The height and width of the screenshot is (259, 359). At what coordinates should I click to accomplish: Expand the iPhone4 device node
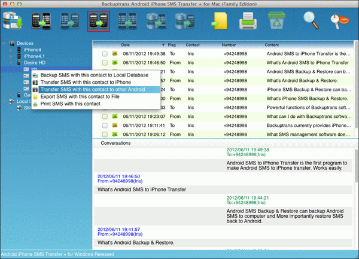point(11,50)
